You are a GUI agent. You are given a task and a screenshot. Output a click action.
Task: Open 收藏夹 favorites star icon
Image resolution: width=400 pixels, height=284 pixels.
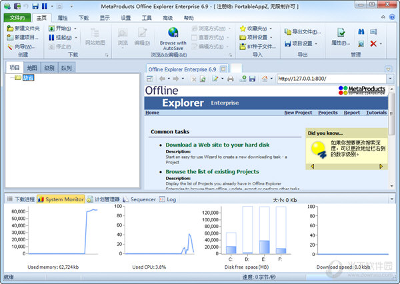click(243, 28)
